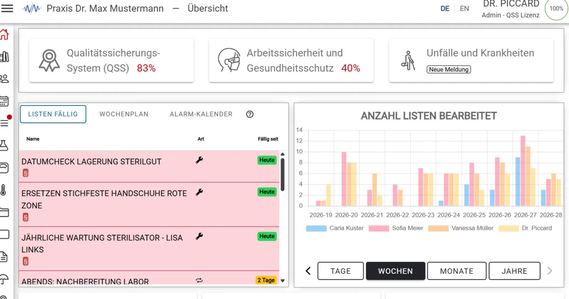The image size is (569, 299).
Task: Go to next chart period arrow
Action: coord(550,271)
